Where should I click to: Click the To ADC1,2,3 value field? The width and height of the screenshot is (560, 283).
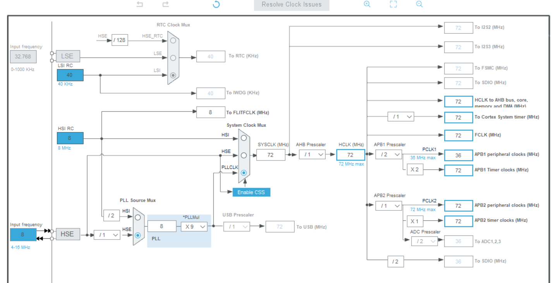click(458, 241)
